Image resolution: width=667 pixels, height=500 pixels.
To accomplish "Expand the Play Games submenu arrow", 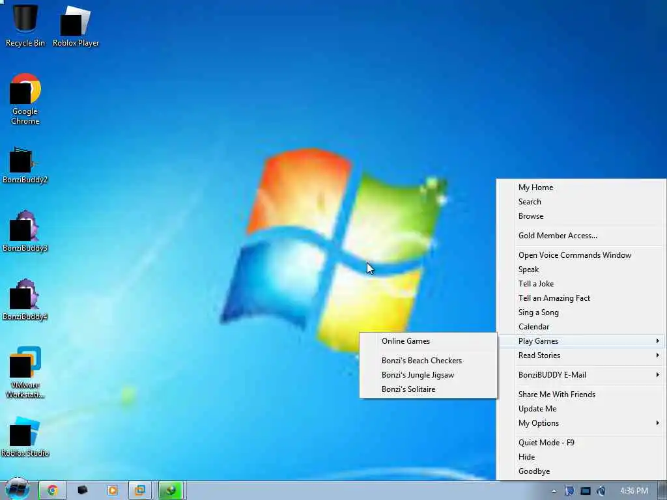I will pyautogui.click(x=658, y=341).
